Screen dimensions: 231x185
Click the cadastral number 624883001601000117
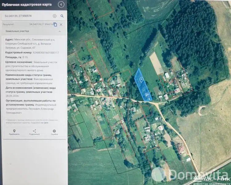(46, 53)
